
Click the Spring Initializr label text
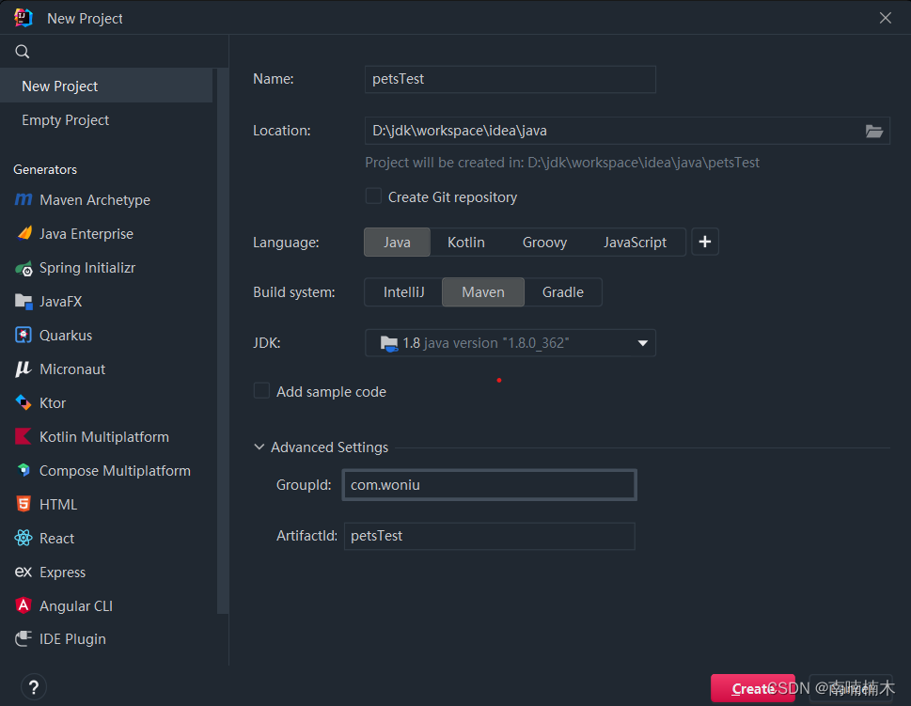coord(87,268)
